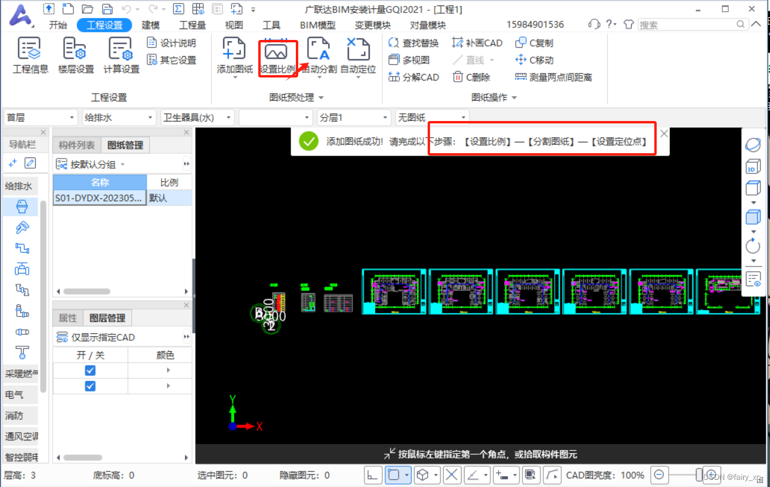The height and width of the screenshot is (487, 770).
Task: Open the 首层 floor dropdown
Action: 41,117
